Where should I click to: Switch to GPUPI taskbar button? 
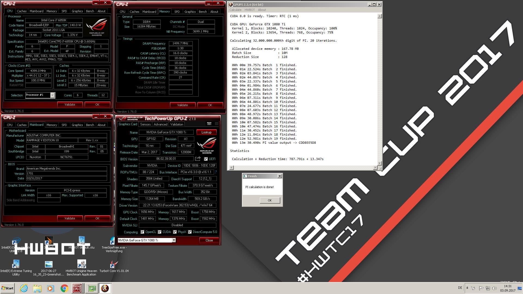coord(105,288)
